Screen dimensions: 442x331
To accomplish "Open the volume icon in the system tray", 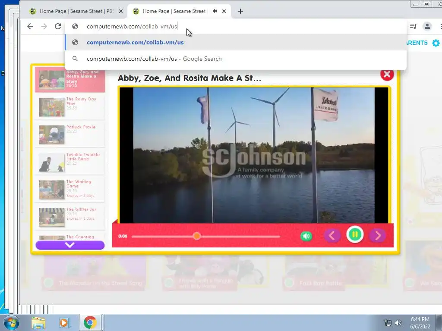I will tap(398, 323).
